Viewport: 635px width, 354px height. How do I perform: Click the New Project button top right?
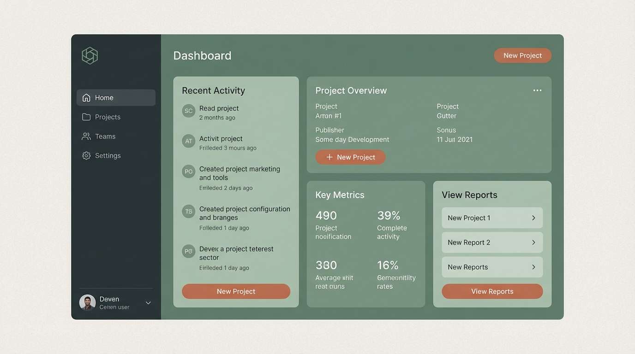tap(522, 55)
